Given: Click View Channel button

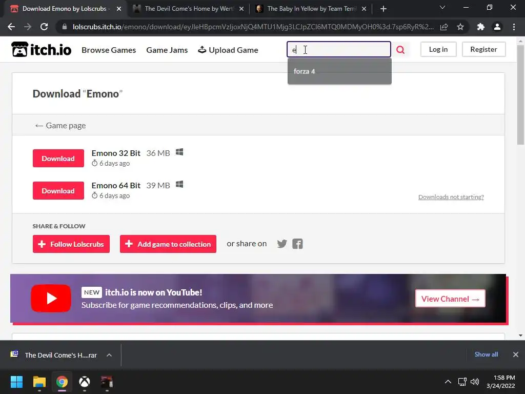Looking at the screenshot, I should (x=450, y=299).
